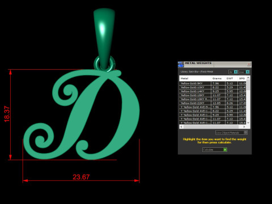Toggle the Use Object Materials checkbox
Screen dimensions: 272x204
[245, 133]
